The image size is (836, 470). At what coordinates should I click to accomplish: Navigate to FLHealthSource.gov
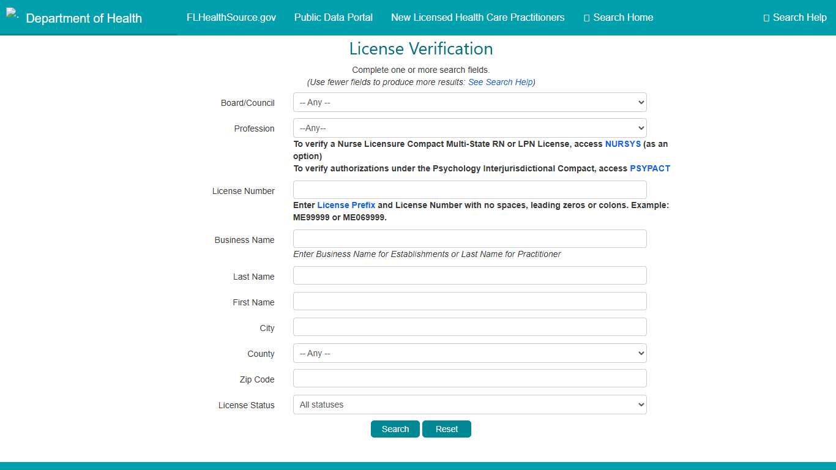tap(231, 17)
